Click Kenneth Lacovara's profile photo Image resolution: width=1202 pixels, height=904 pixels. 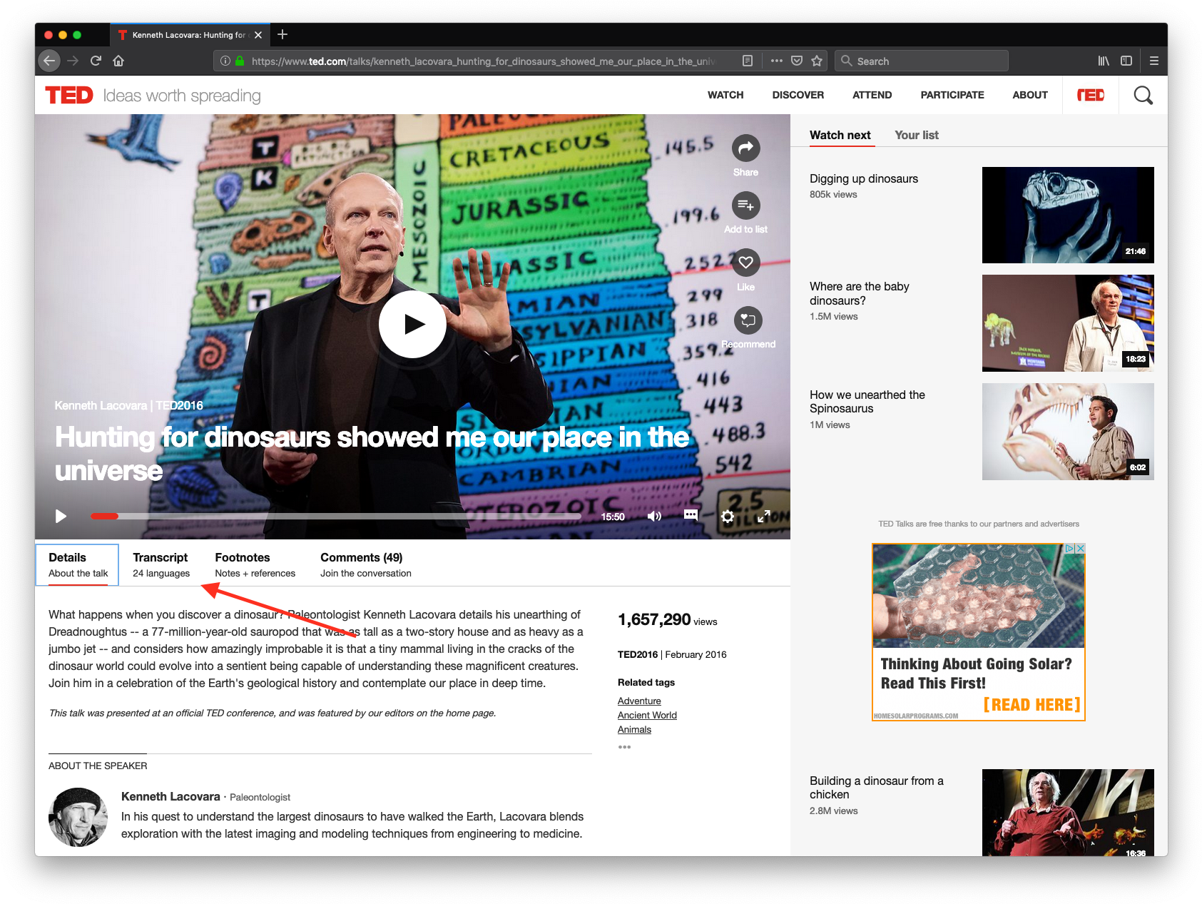[77, 816]
